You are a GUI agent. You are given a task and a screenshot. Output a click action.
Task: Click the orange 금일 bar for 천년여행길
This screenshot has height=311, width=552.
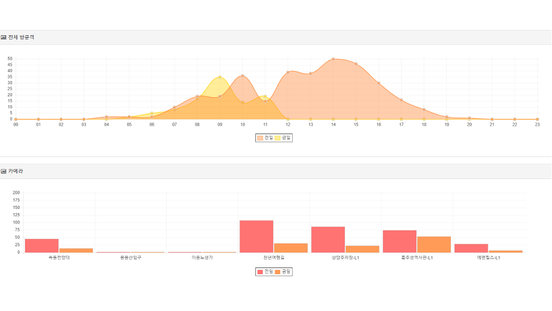pyautogui.click(x=291, y=247)
